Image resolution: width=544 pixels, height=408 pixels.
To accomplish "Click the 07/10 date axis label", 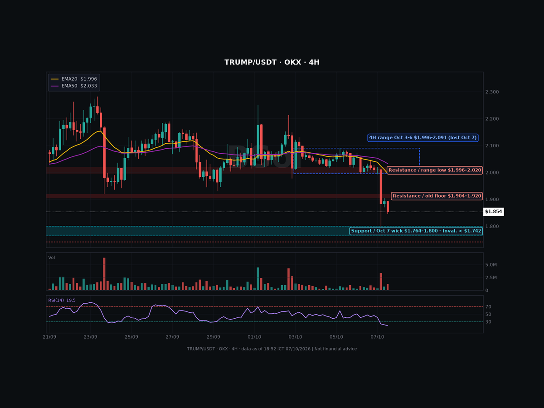I will [x=377, y=337].
